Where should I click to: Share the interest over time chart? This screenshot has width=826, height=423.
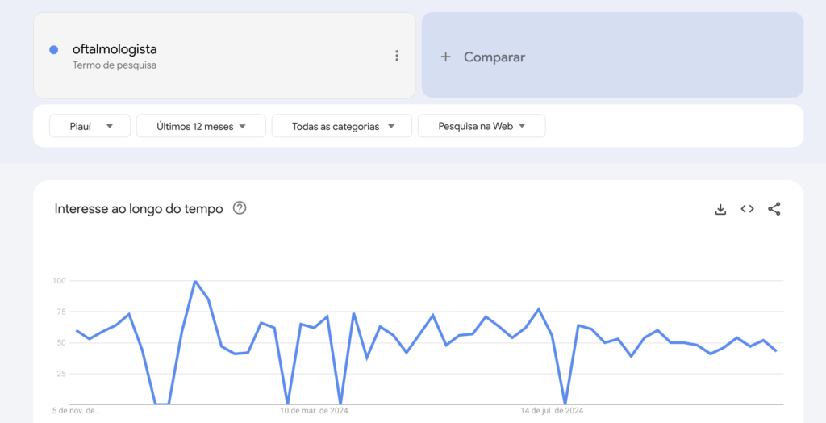774,209
